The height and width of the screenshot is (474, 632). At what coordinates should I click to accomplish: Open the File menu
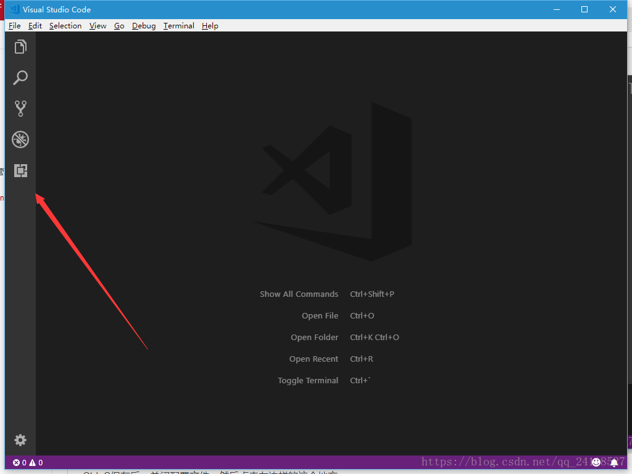point(15,26)
